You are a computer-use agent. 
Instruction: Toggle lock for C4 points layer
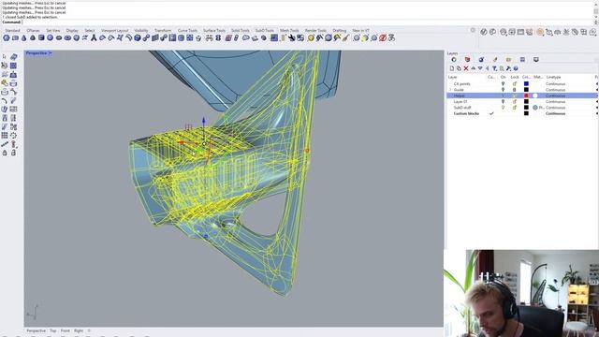[x=515, y=83]
